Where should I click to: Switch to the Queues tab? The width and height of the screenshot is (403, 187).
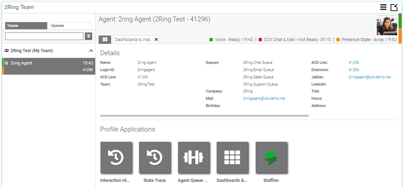pos(70,26)
